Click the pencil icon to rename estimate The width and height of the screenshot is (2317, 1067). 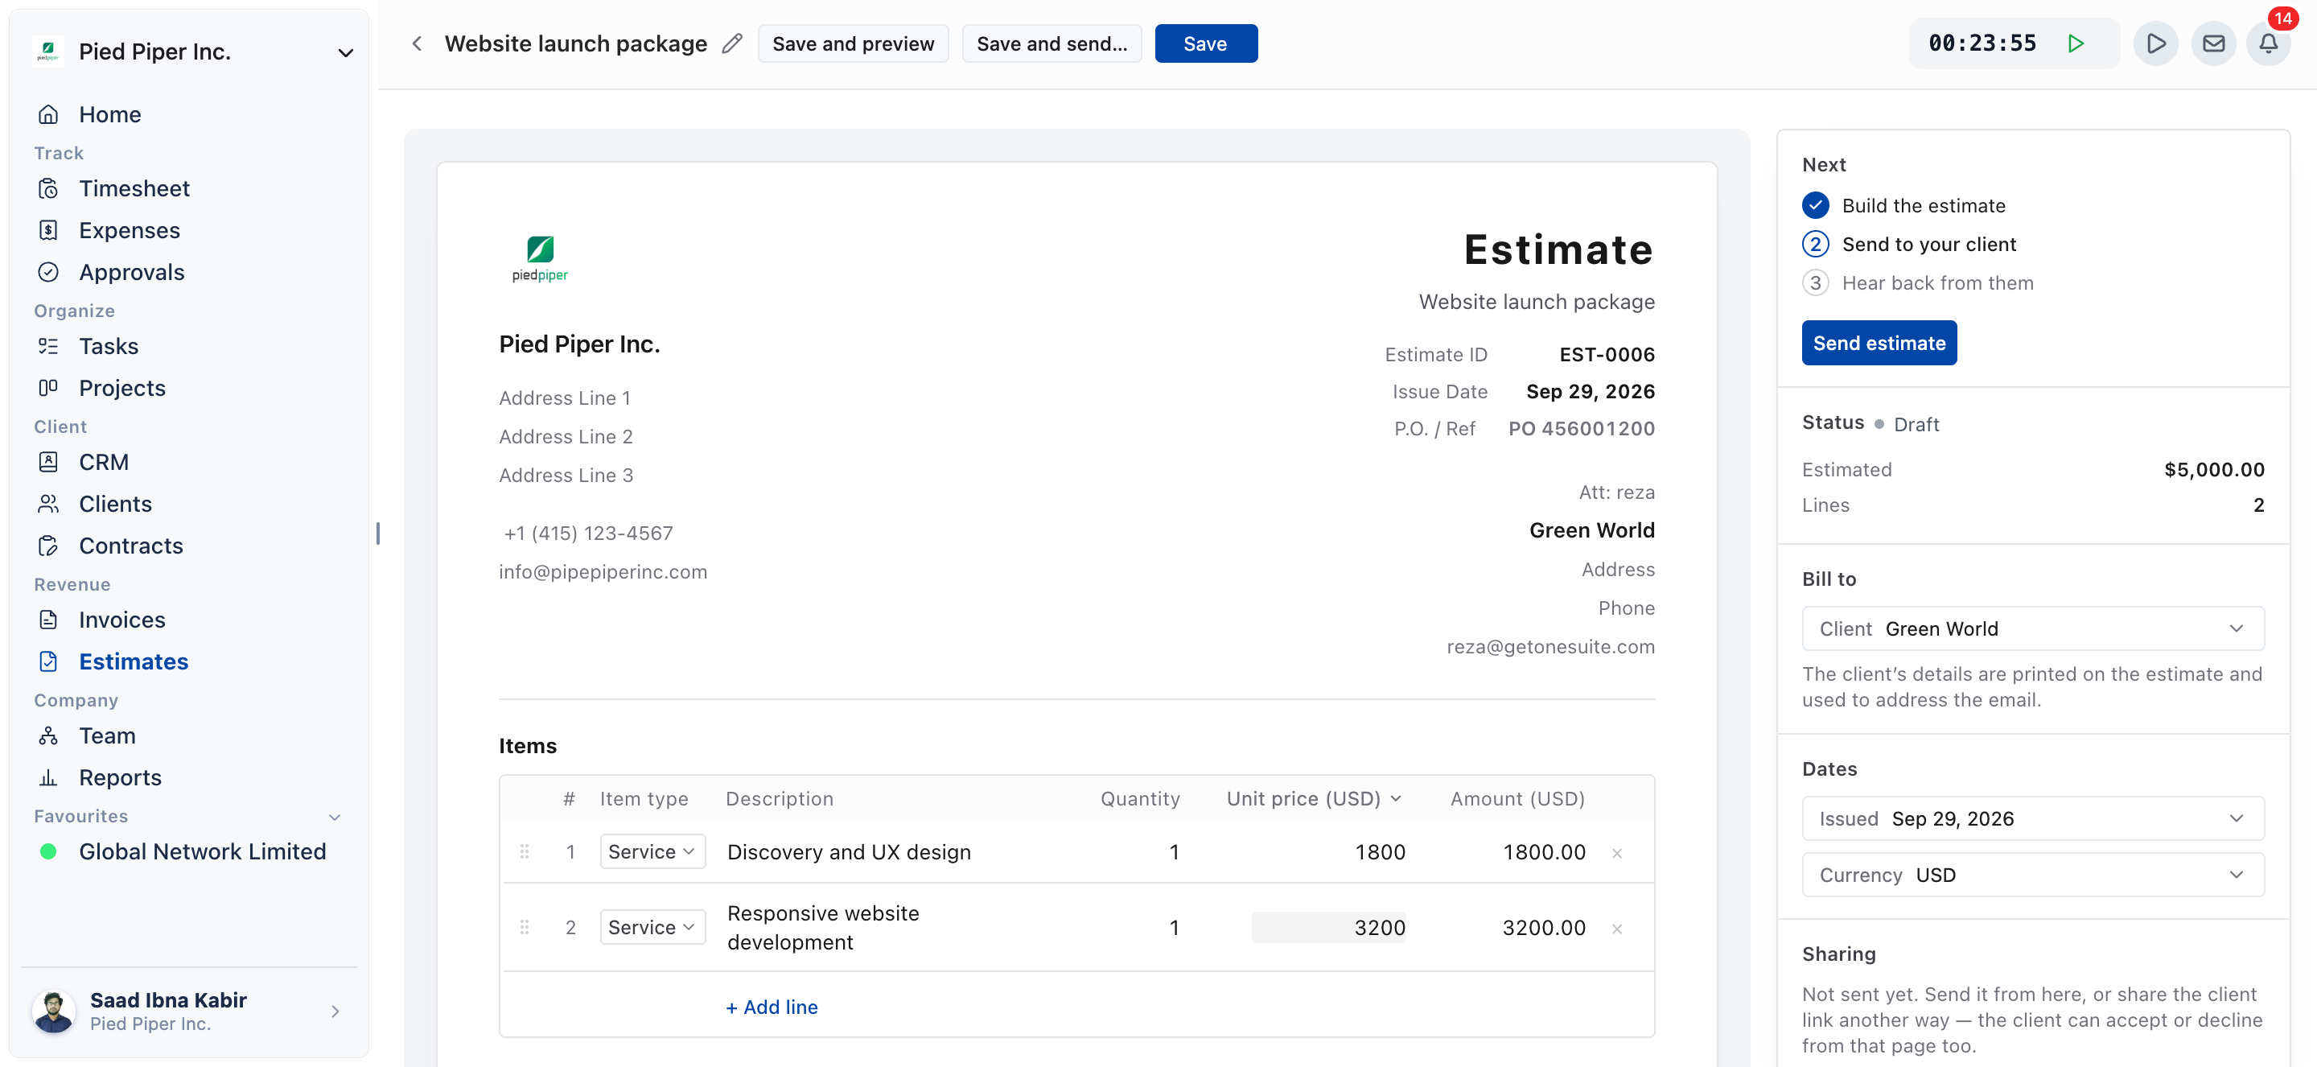[732, 43]
